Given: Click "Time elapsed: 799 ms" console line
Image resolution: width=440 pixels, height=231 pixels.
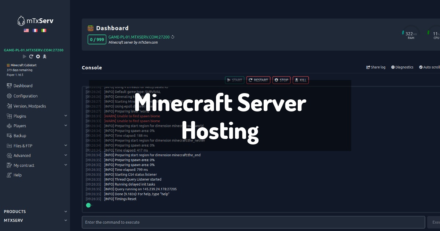Looking at the screenshot, I should 126,170.
